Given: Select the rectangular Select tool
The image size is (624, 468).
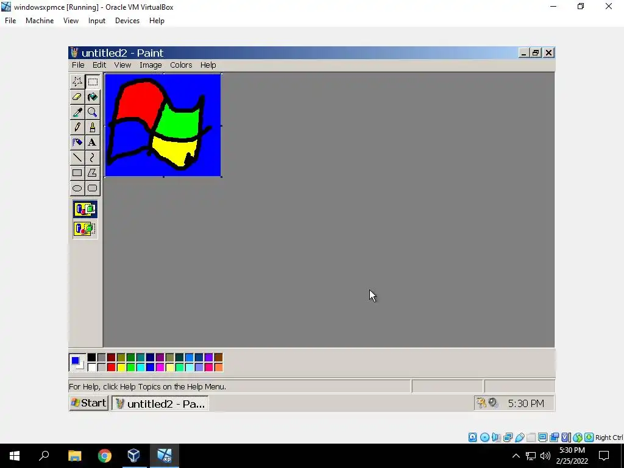Looking at the screenshot, I should 93,82.
